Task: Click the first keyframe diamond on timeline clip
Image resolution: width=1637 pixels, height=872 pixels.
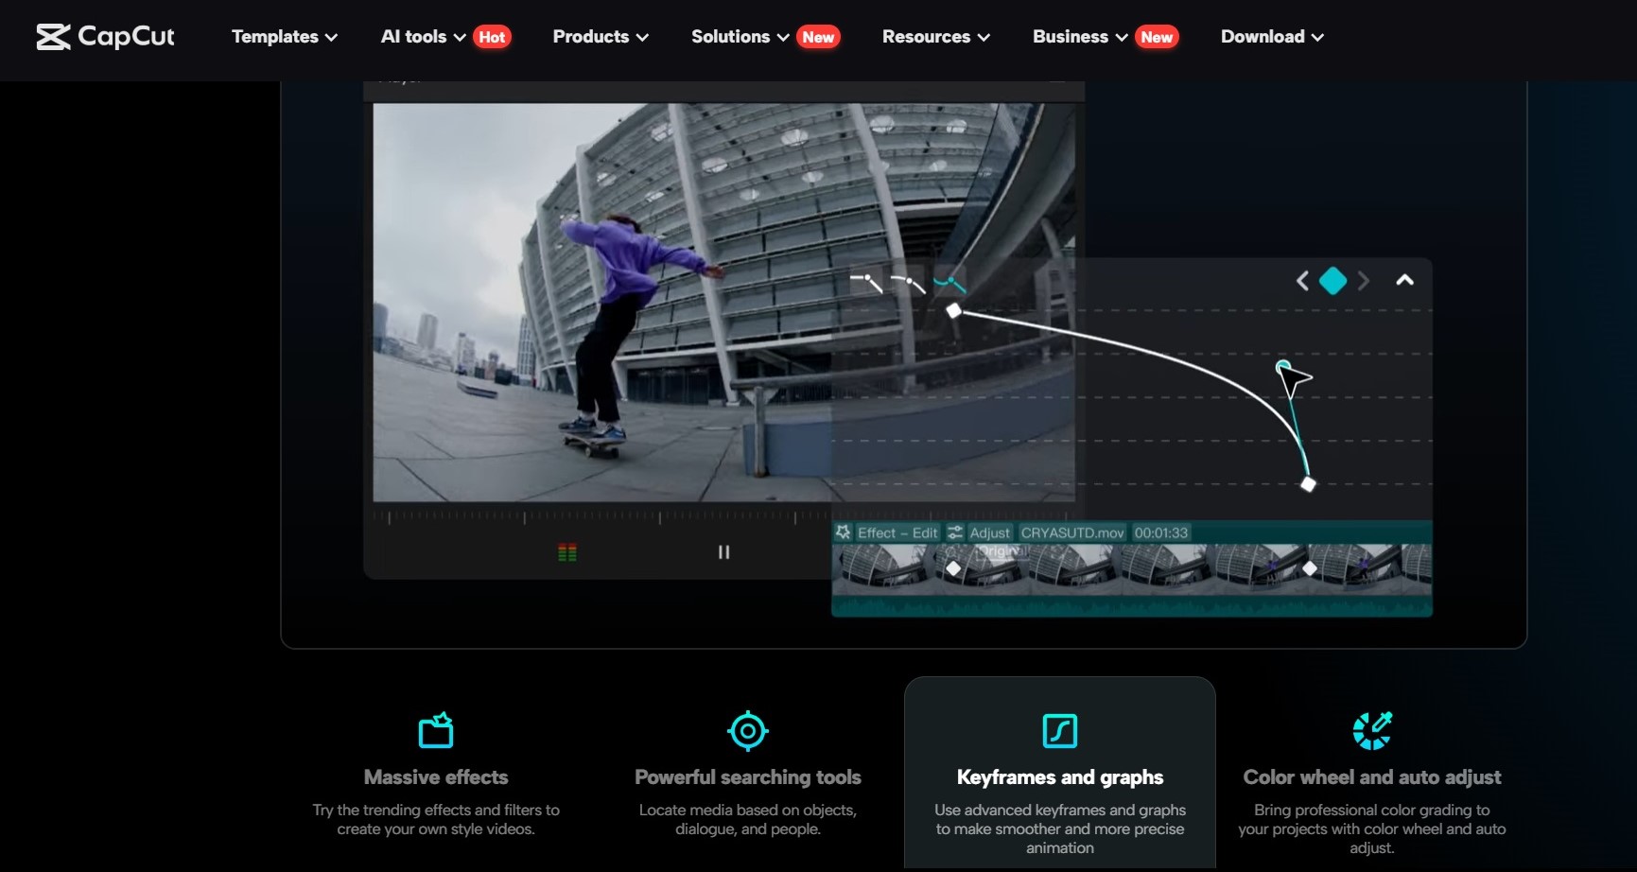Action: click(953, 568)
